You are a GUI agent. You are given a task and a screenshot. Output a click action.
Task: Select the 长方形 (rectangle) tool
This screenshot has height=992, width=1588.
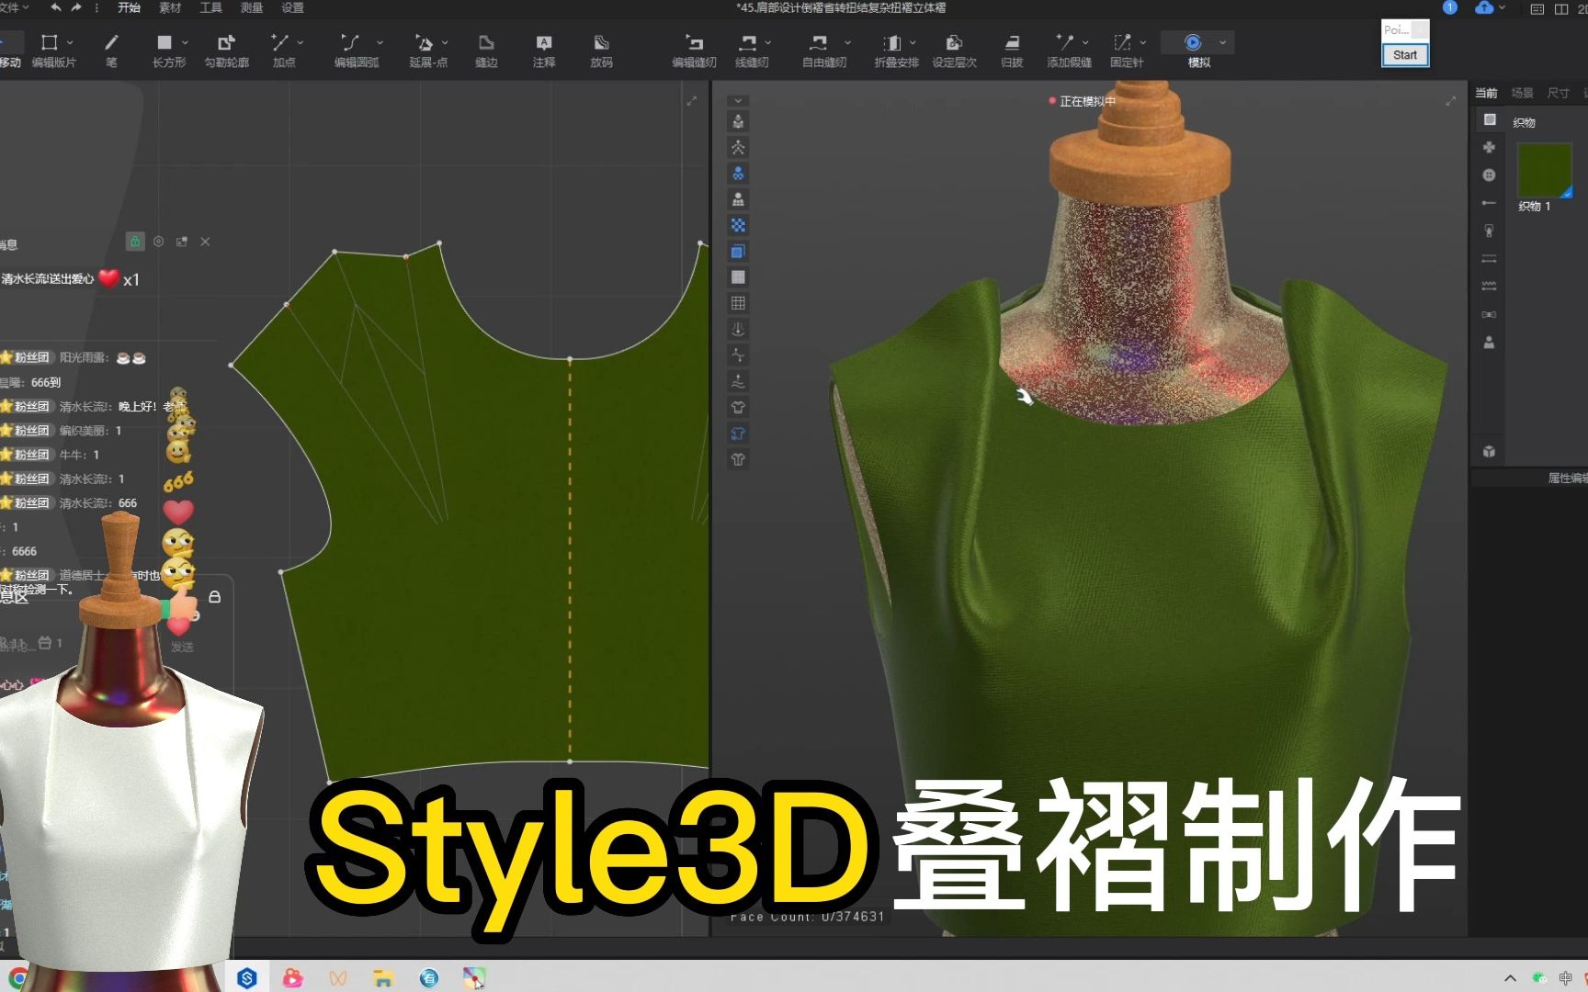point(168,51)
